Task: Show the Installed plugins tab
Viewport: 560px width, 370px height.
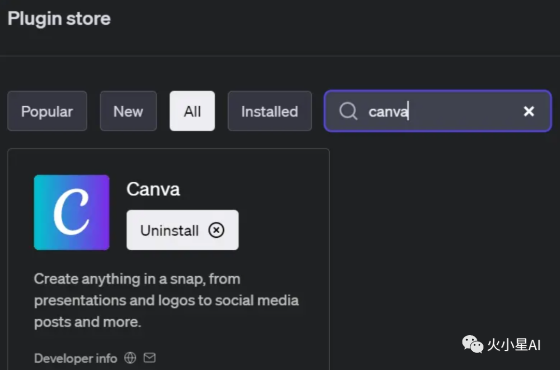Action: (x=270, y=111)
